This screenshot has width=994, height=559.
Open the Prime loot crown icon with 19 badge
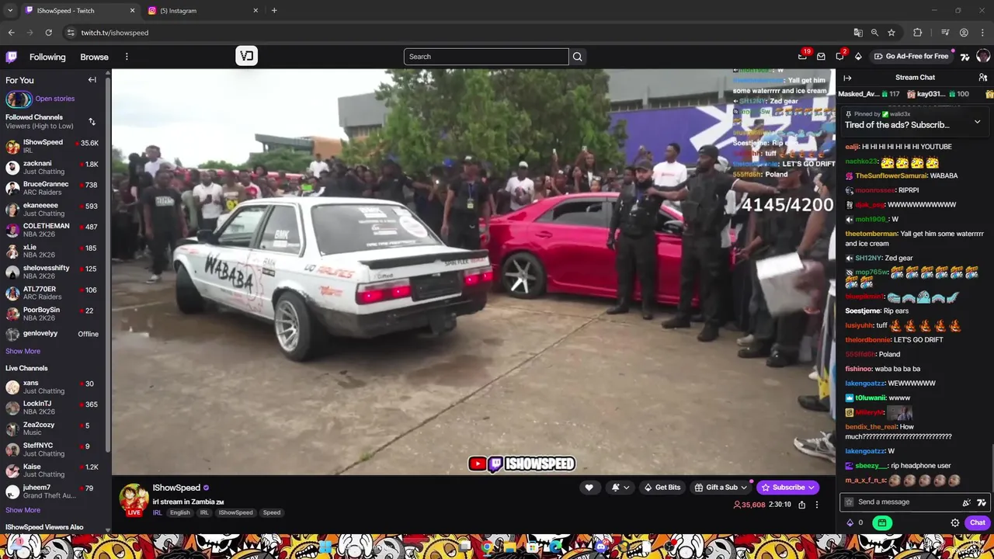(x=803, y=56)
